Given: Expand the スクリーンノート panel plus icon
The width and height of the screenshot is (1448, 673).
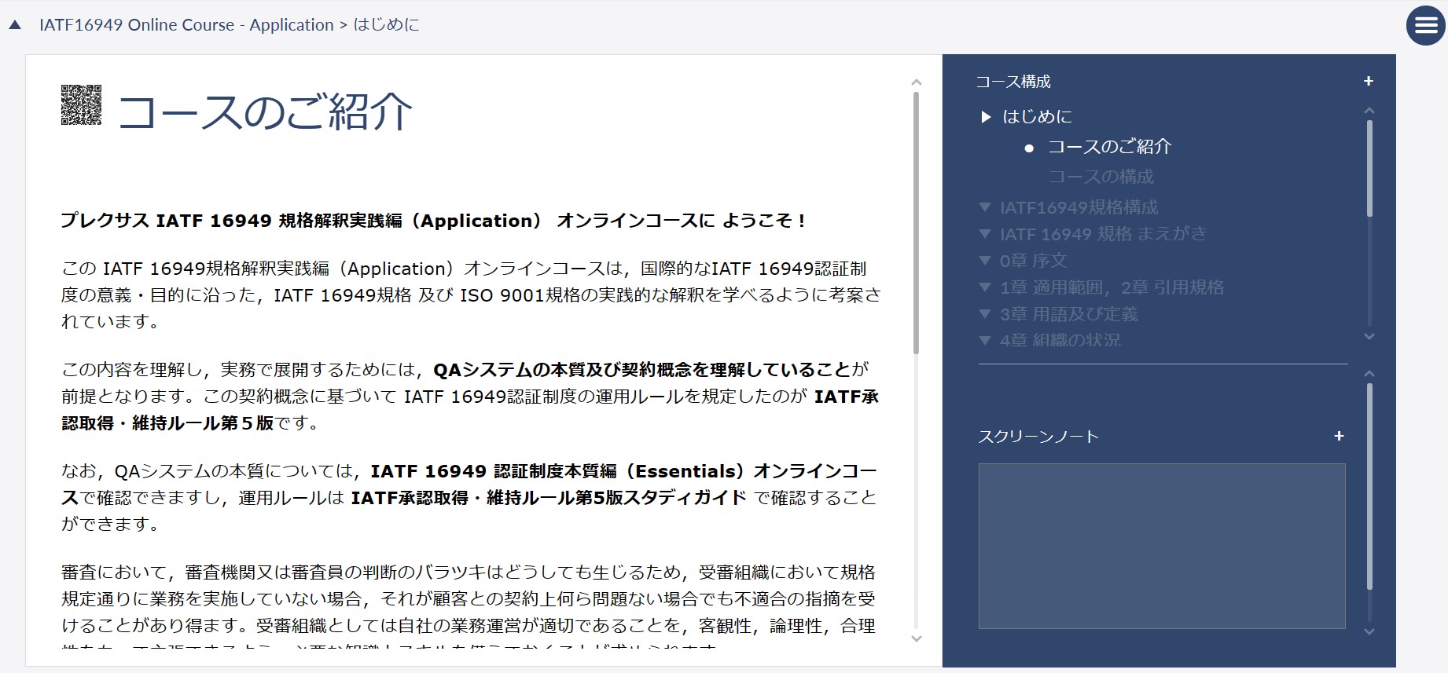Looking at the screenshot, I should pos(1340,436).
